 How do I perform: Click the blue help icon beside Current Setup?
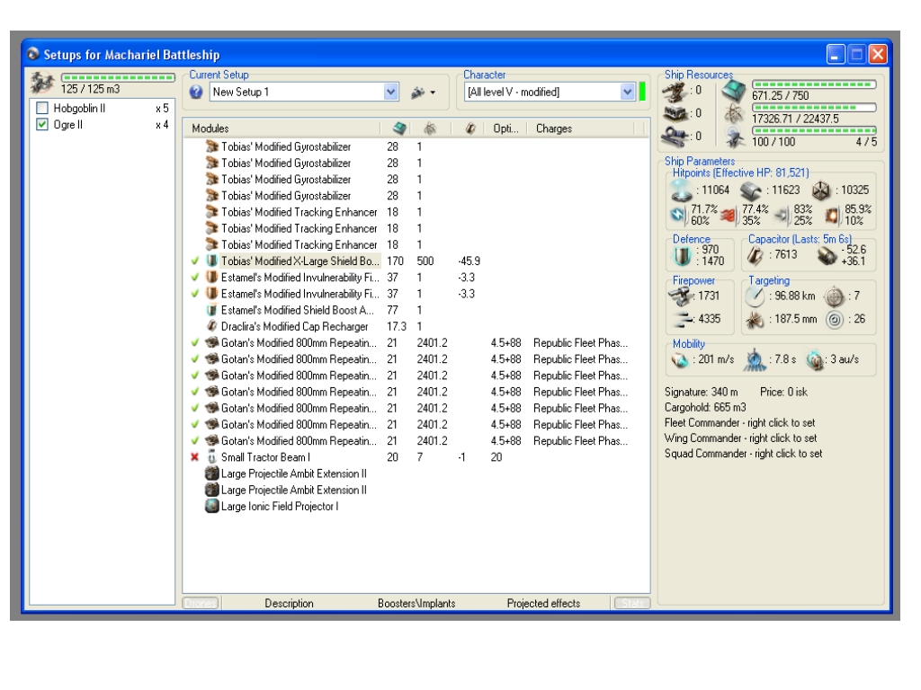pyautogui.click(x=196, y=92)
